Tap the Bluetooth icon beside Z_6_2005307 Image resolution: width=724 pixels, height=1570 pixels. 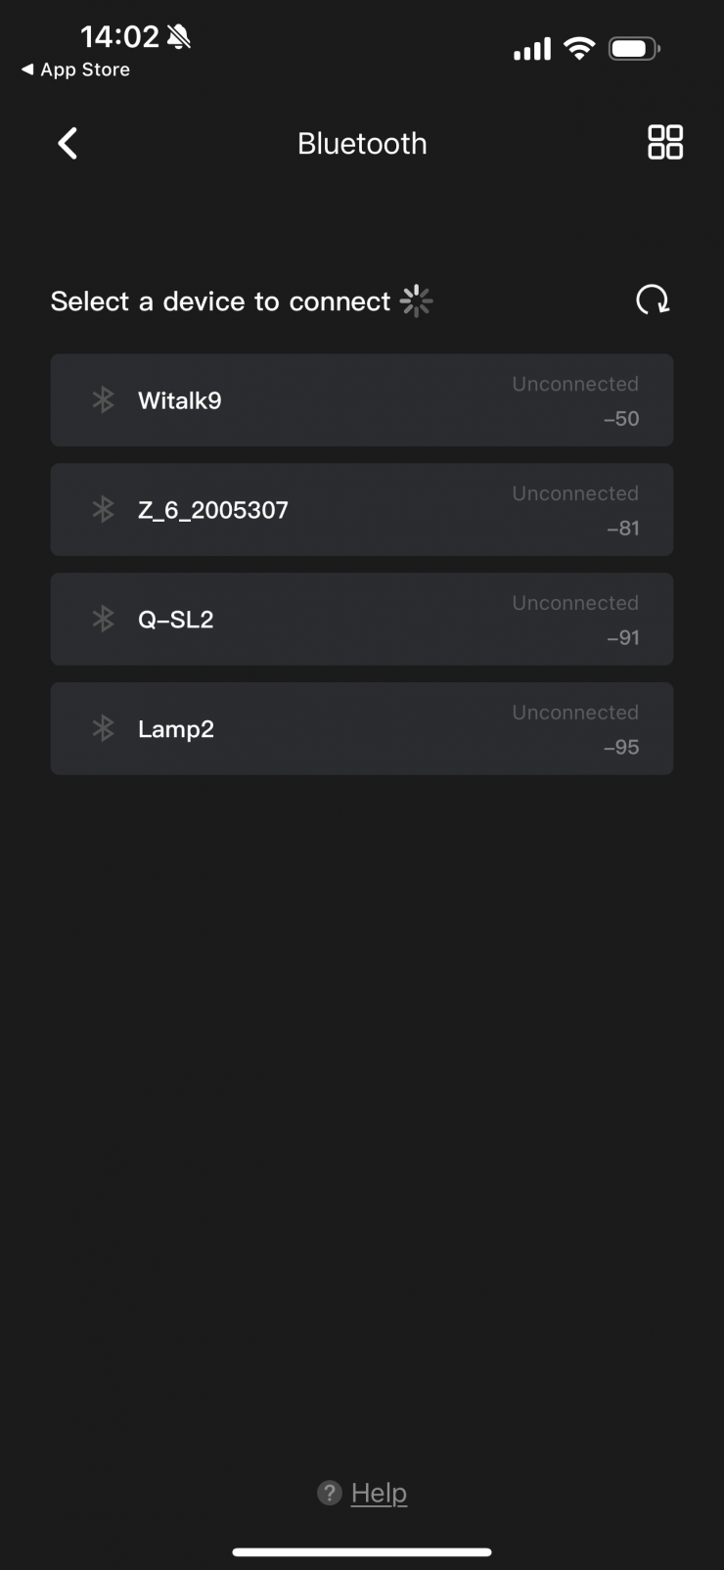pos(103,509)
